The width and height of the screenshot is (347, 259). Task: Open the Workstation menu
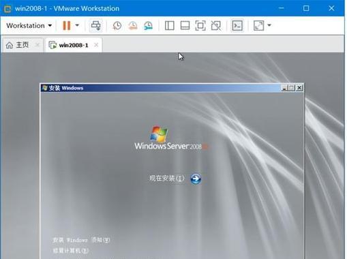pos(29,25)
